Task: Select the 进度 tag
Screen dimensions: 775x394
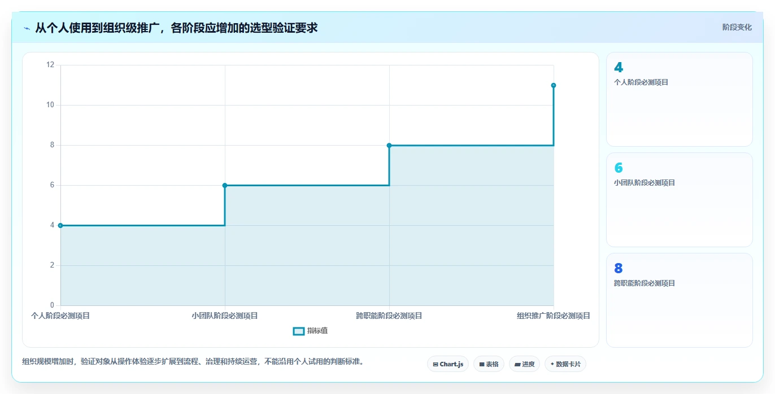Action: 524,364
